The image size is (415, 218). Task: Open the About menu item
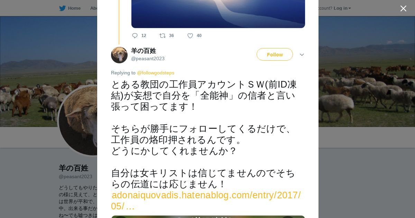point(94,8)
